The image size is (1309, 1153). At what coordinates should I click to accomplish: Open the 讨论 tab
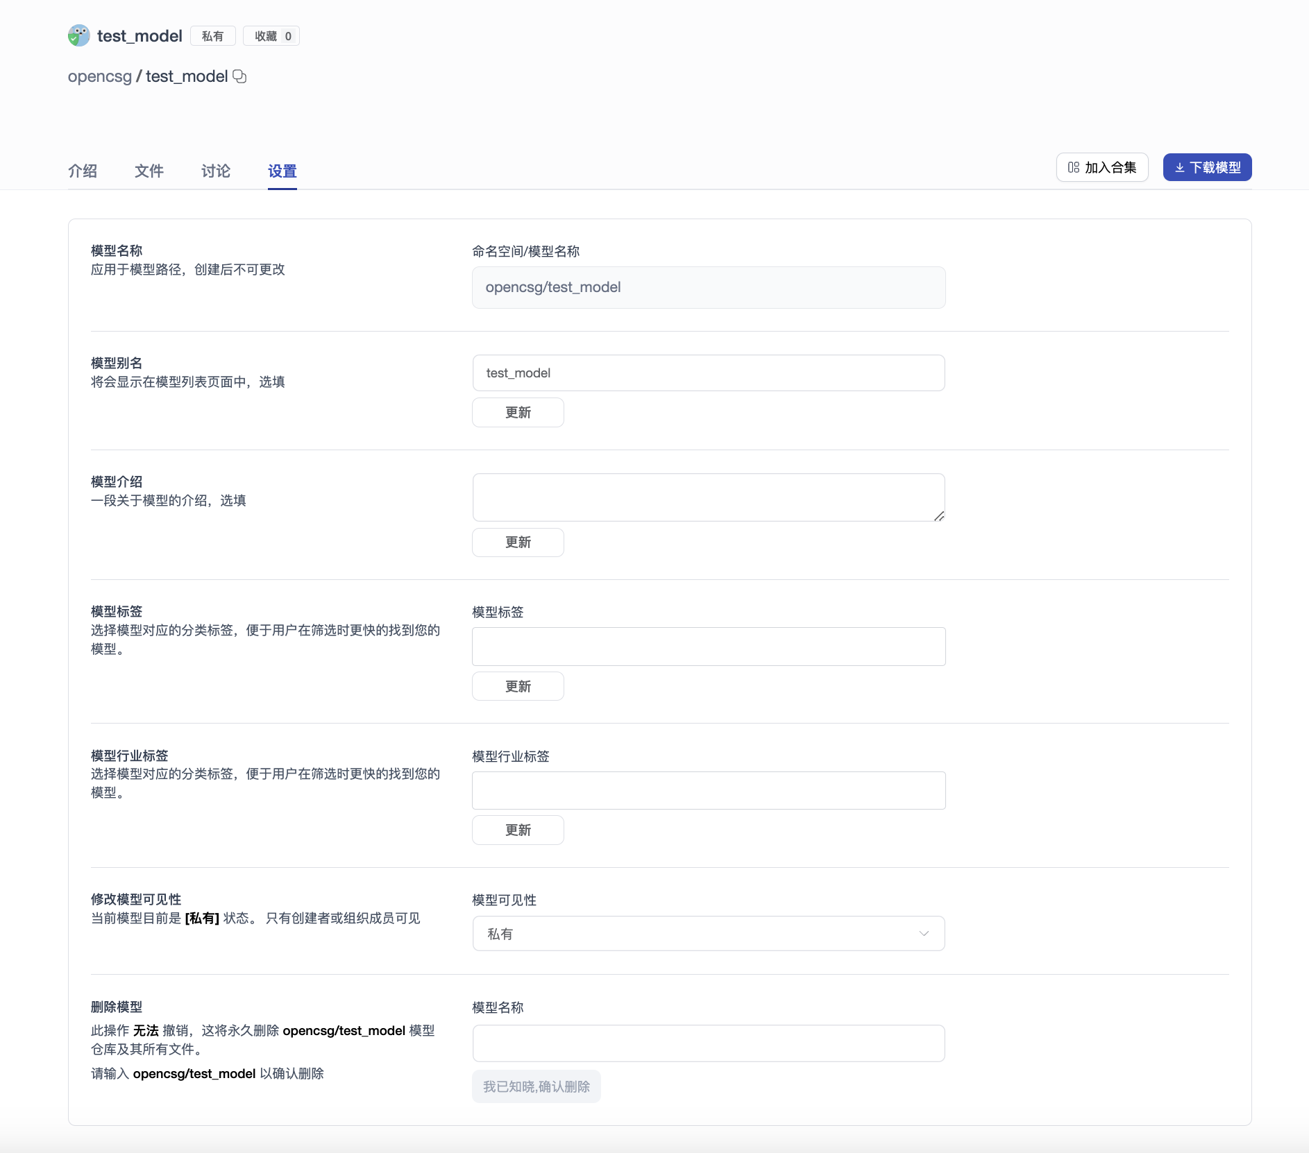(x=214, y=171)
